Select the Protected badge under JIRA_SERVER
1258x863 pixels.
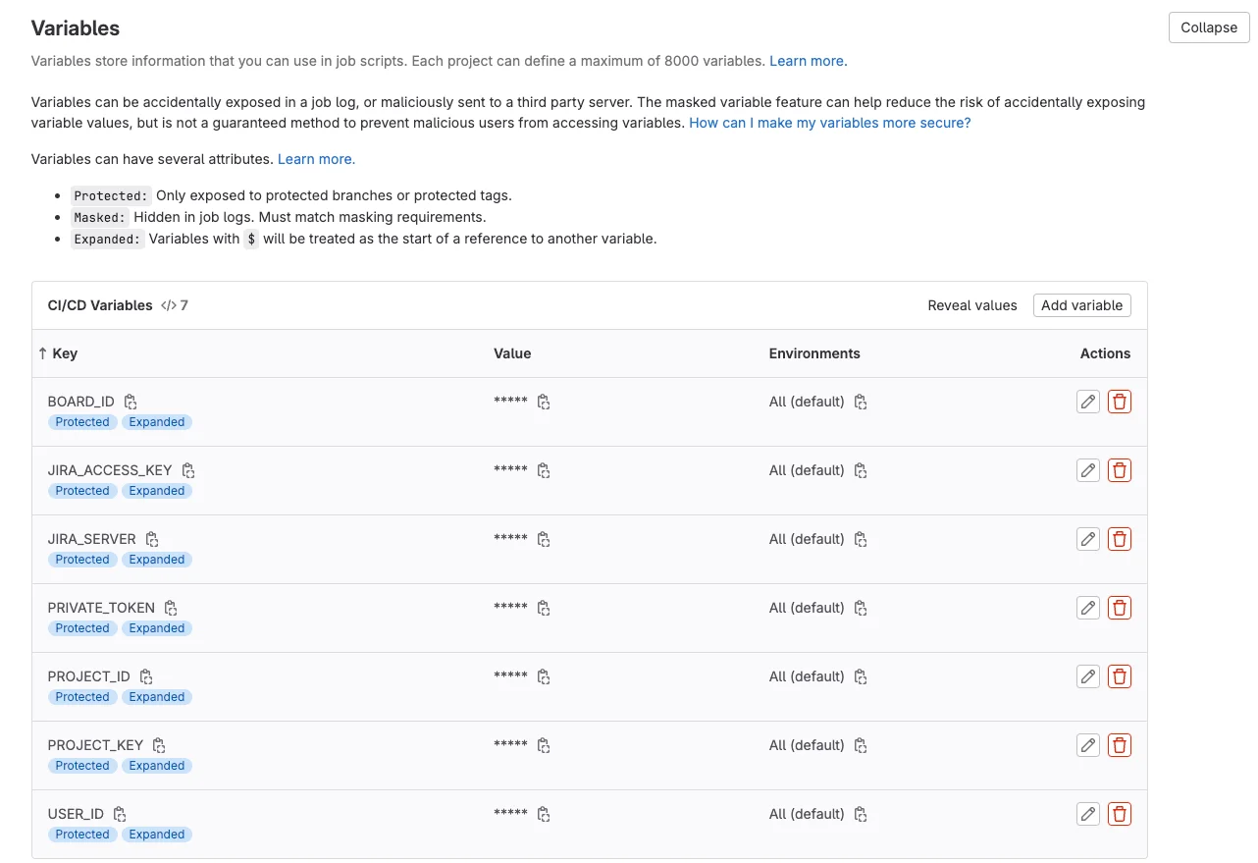pos(81,559)
